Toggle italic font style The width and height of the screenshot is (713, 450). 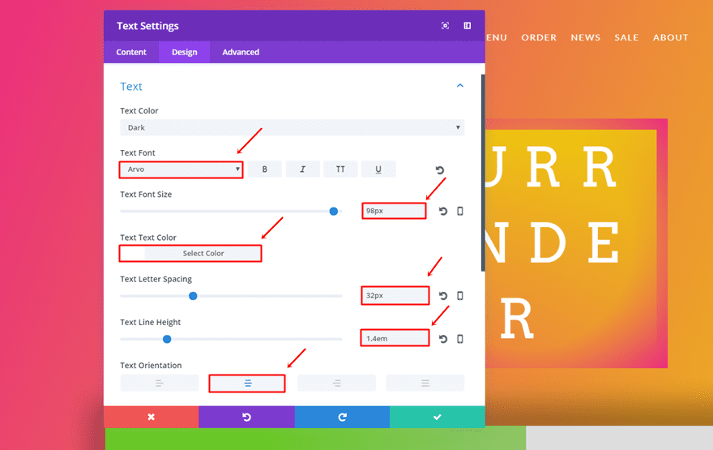pos(303,169)
